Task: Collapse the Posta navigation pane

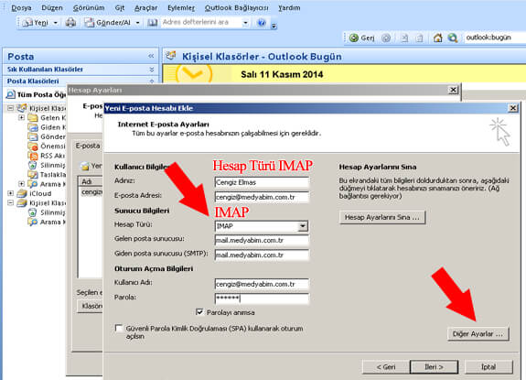Action: [151, 56]
